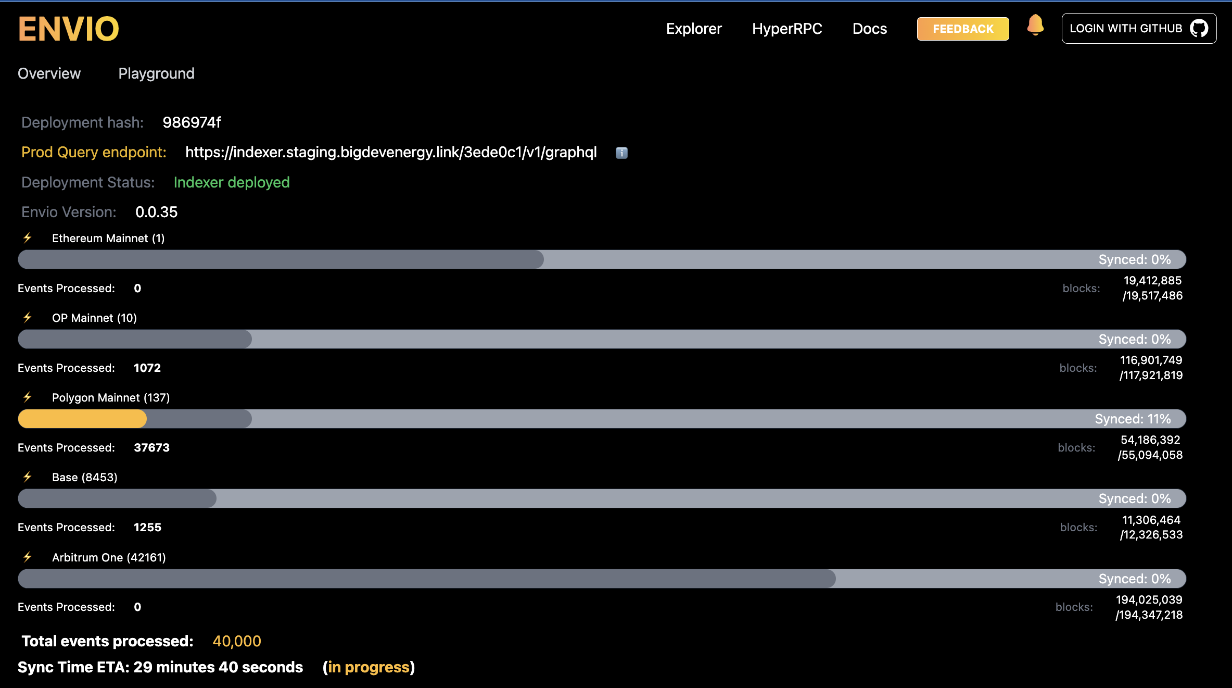Open the HyperRPC page
The image size is (1232, 688).
click(x=787, y=29)
